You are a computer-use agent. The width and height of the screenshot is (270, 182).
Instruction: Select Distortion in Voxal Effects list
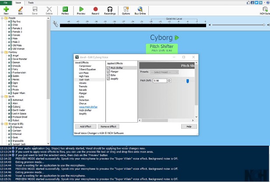point(84,100)
